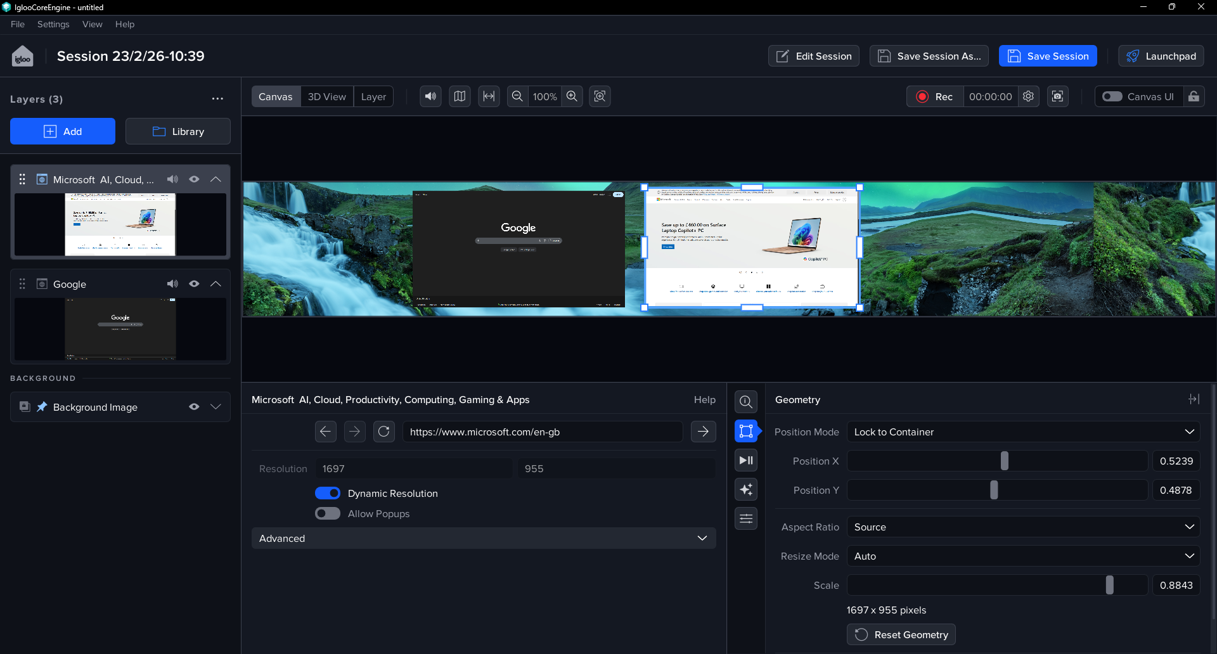Reload the web page in layer

click(x=383, y=432)
